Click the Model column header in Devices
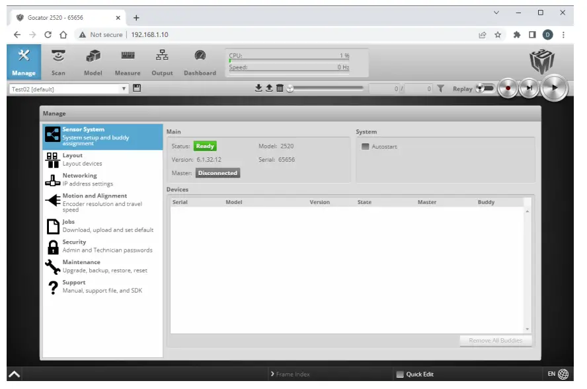This screenshot has width=587, height=389. click(x=234, y=202)
